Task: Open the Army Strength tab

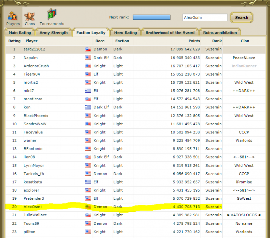Action: point(53,33)
